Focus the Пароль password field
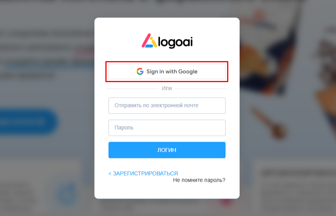 (167, 128)
